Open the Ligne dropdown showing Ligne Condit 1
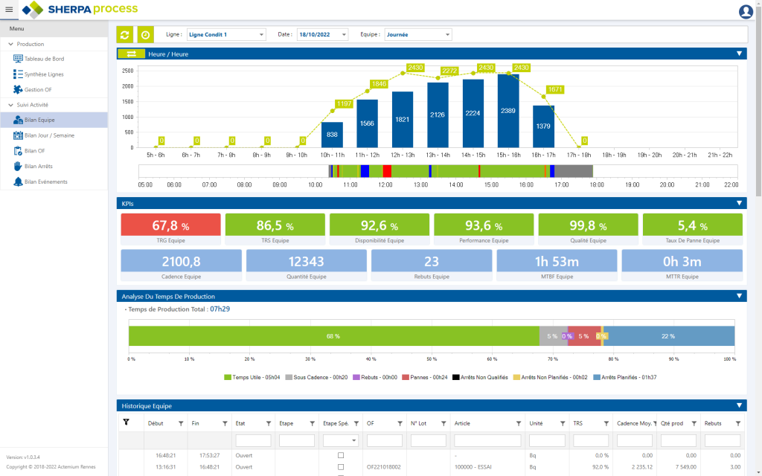Image resolution: width=762 pixels, height=476 pixels. click(225, 34)
